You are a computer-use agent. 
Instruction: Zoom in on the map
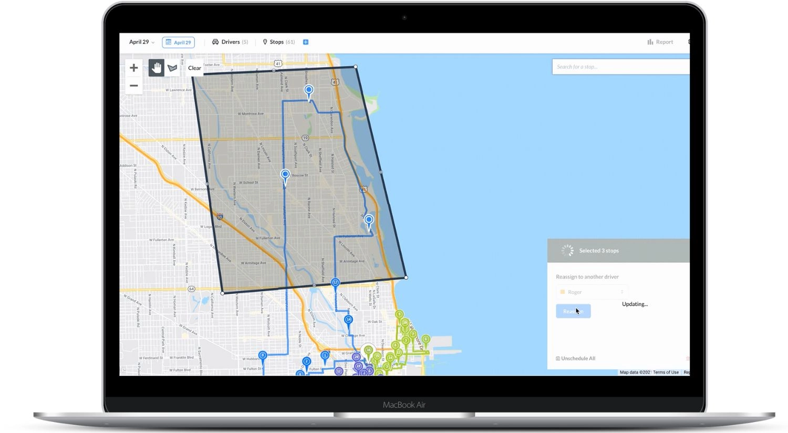[x=133, y=68]
